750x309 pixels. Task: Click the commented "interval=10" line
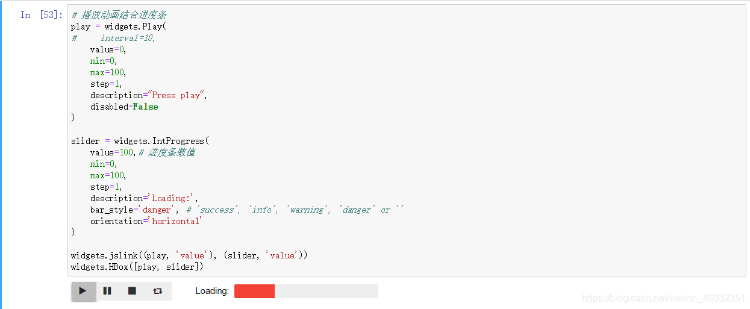pyautogui.click(x=113, y=38)
